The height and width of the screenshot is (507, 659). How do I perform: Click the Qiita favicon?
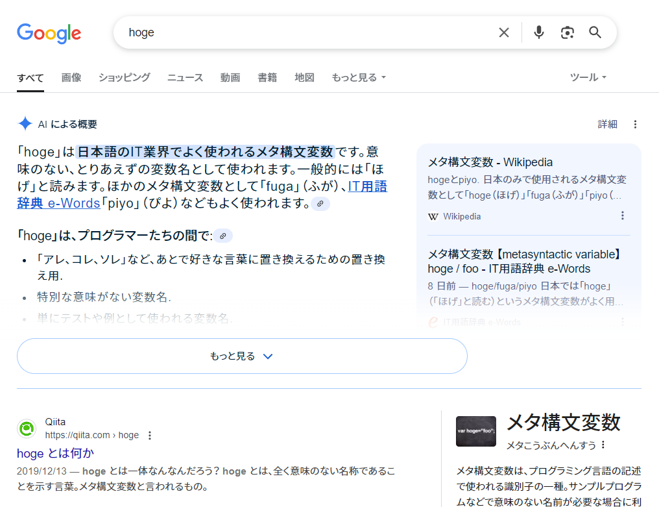pos(27,428)
